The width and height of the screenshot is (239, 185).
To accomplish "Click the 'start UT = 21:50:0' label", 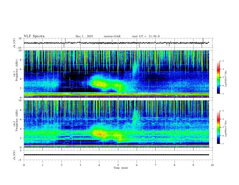I will tap(146, 36).
